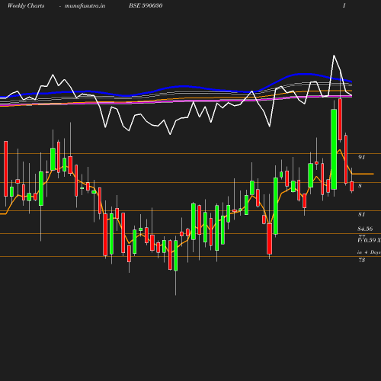This screenshot has width=381, height=381.
Task: Click the "91" price level label
Action: click(x=361, y=157)
